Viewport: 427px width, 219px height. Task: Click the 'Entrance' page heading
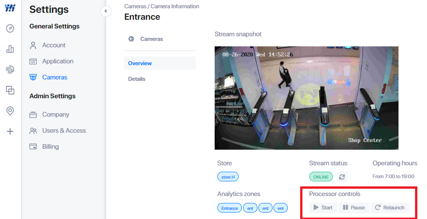(142, 17)
